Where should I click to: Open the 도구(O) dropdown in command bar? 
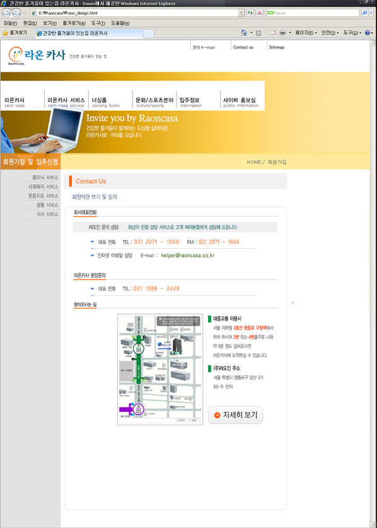[352, 33]
